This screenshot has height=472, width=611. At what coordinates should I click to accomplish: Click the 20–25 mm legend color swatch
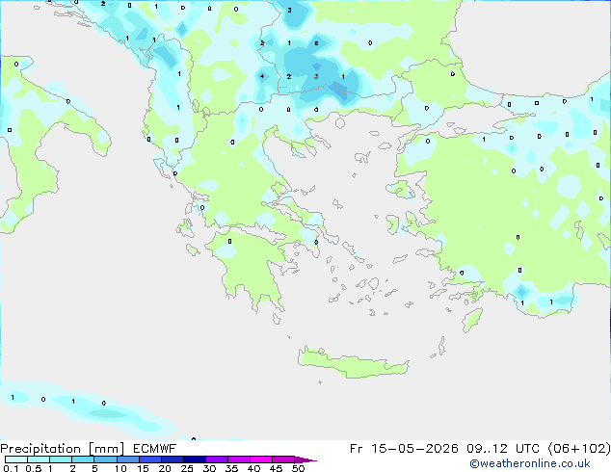point(173,459)
